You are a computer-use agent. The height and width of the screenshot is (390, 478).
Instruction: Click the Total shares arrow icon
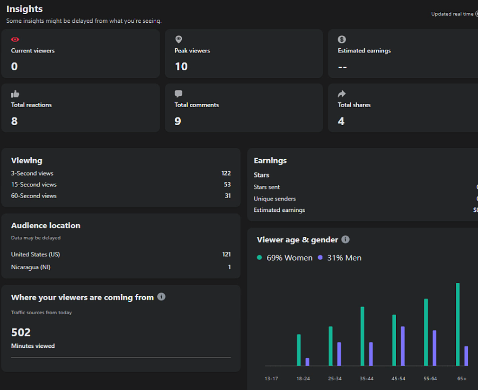[342, 94]
